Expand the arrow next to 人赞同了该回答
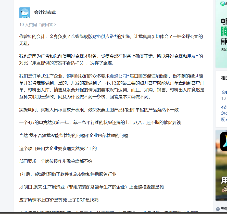Screen dimensions: 227x214 (55, 25)
